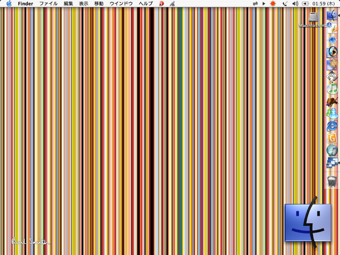Launch the J notepad-and-pencil app in Dock
The height and width of the screenshot is (255, 340).
[x=332, y=27]
